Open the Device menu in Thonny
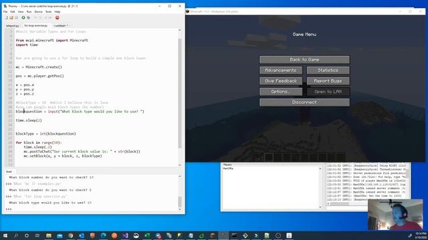This screenshot has width=428, height=240. pos(39,12)
